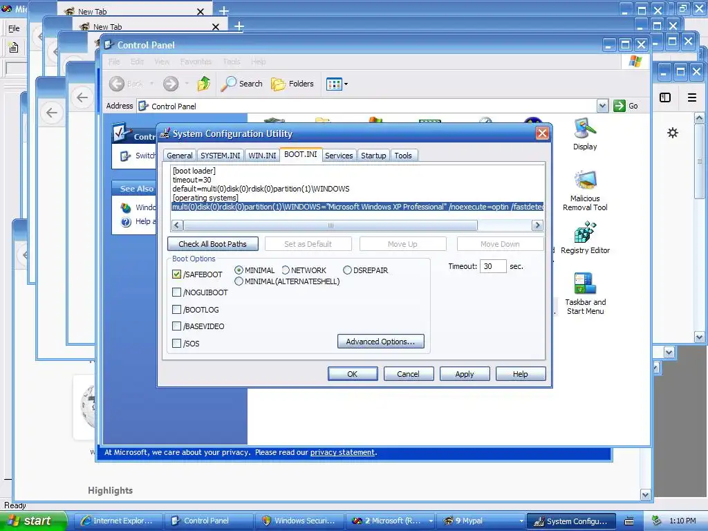Switch to the WIN.INI tab
708x531 pixels.
[x=262, y=156]
